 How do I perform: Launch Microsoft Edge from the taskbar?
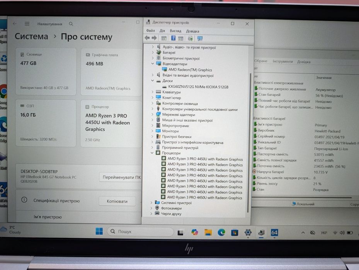pos(221,233)
